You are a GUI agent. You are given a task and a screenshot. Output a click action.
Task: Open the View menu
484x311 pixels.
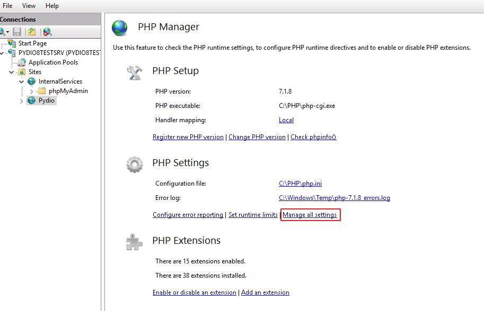click(29, 5)
